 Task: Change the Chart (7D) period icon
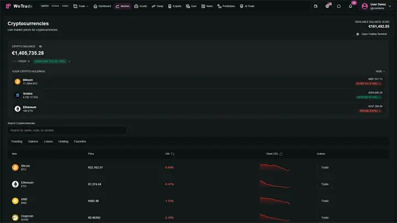pos(281,154)
